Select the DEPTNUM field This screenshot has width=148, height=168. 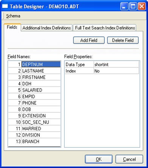click(41, 64)
